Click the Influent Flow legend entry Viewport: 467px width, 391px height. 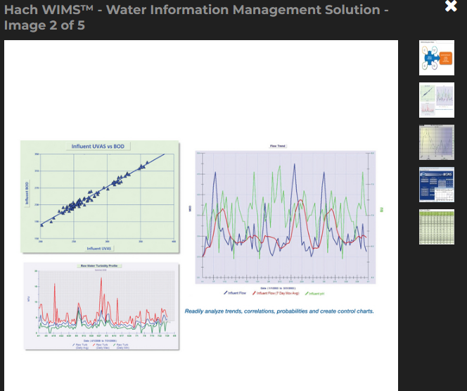coord(235,293)
